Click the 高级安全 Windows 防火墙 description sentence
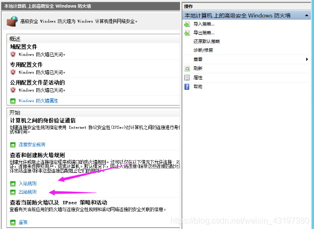Viewport: 314px width, 230px height. [79, 21]
